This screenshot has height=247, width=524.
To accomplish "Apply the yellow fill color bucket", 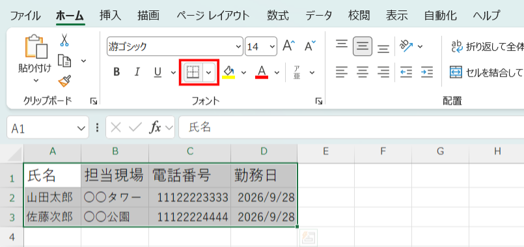I will point(228,72).
